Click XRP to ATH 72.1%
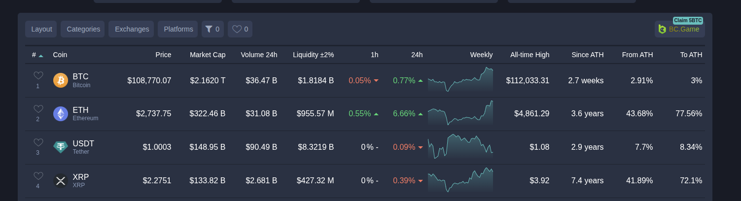This screenshot has width=741, height=201. [x=691, y=181]
